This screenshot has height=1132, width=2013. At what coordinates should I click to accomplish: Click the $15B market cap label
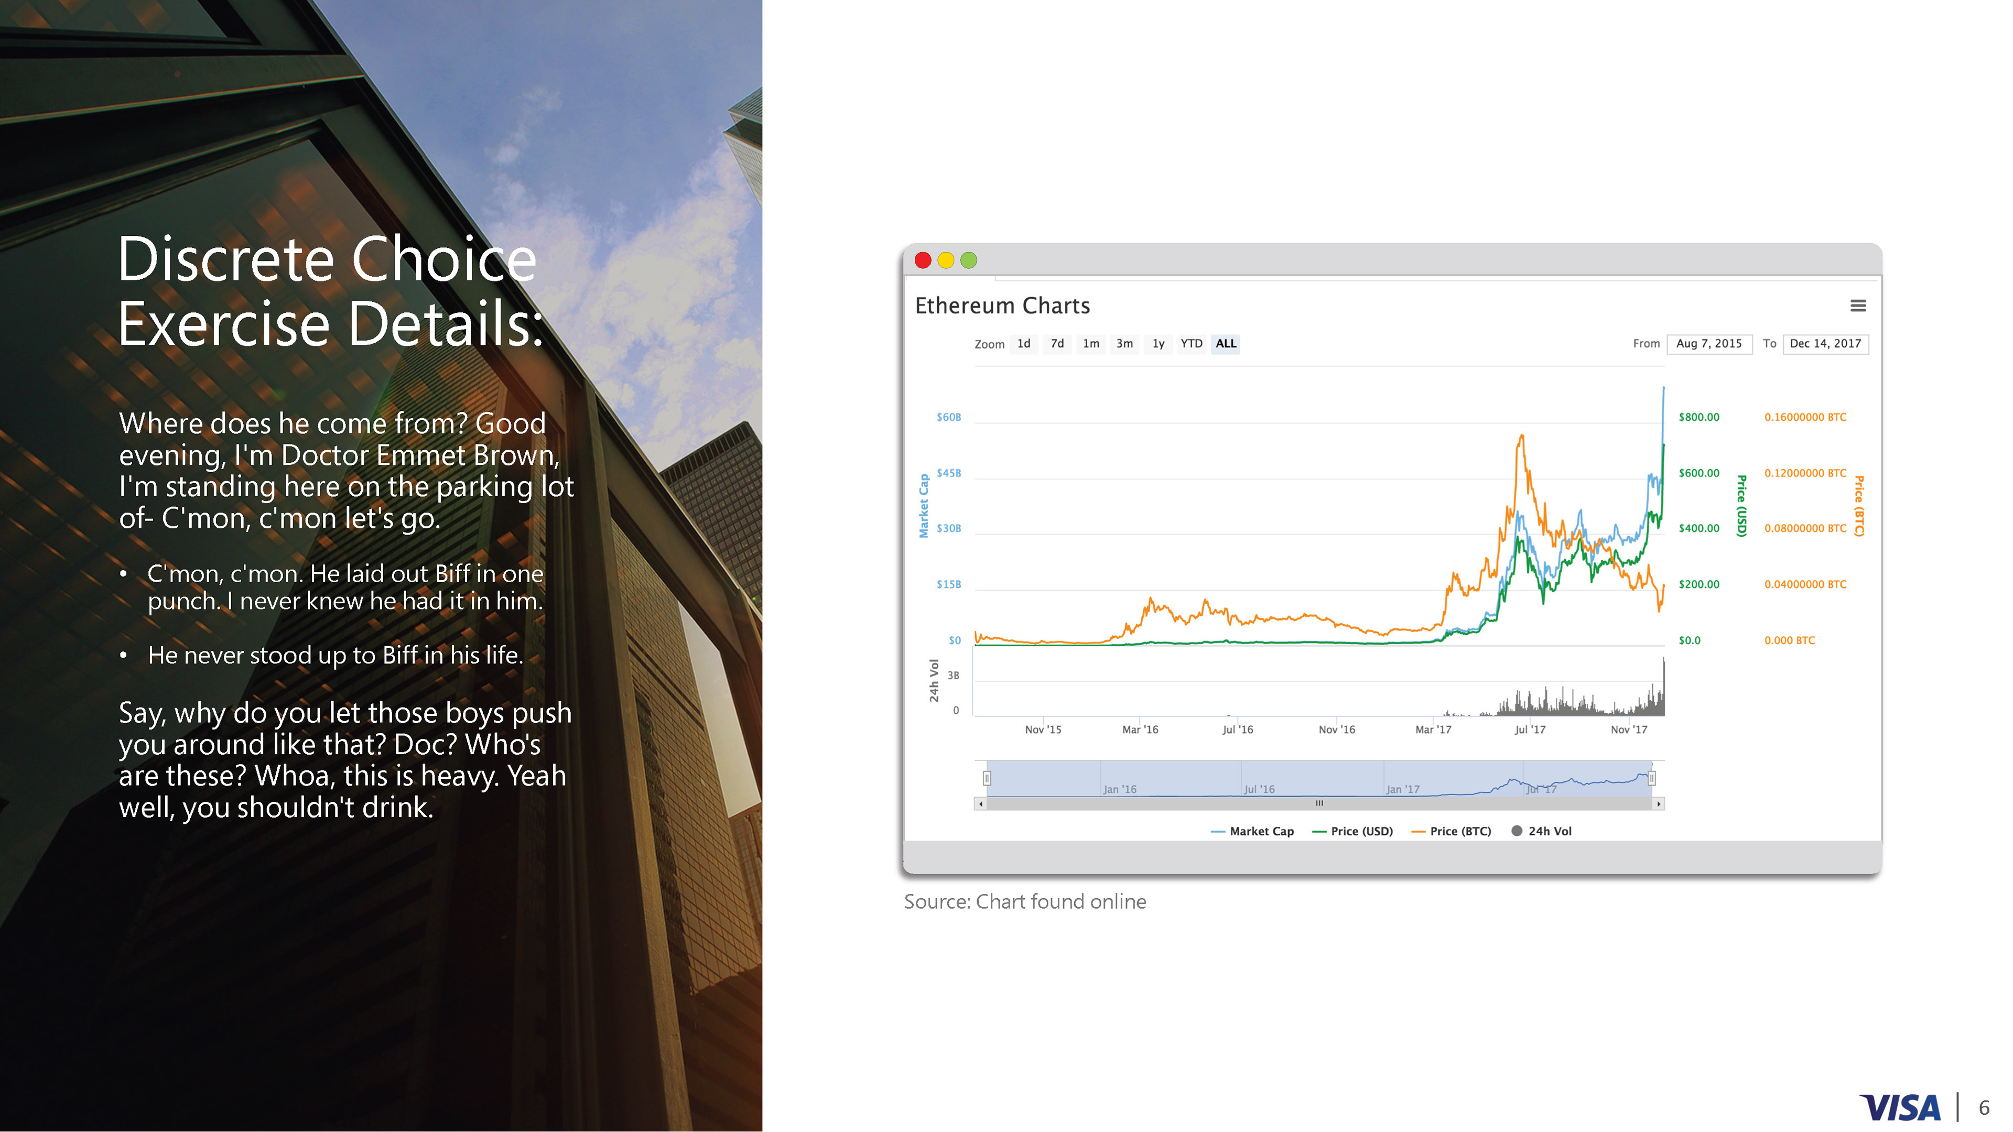pyautogui.click(x=949, y=584)
